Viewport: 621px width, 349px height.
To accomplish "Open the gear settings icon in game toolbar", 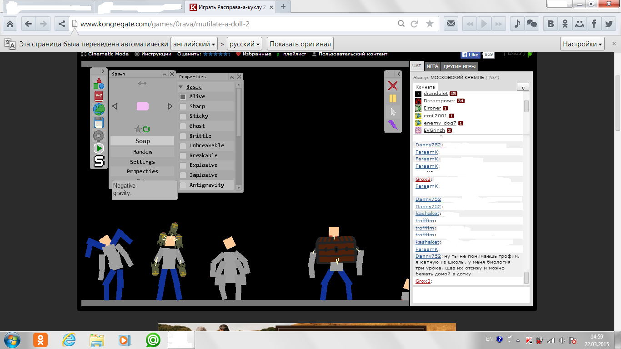I will (x=99, y=135).
